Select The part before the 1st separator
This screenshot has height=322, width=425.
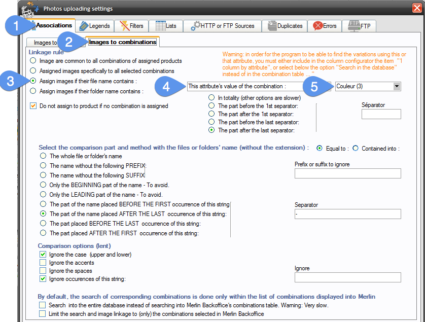click(x=211, y=105)
